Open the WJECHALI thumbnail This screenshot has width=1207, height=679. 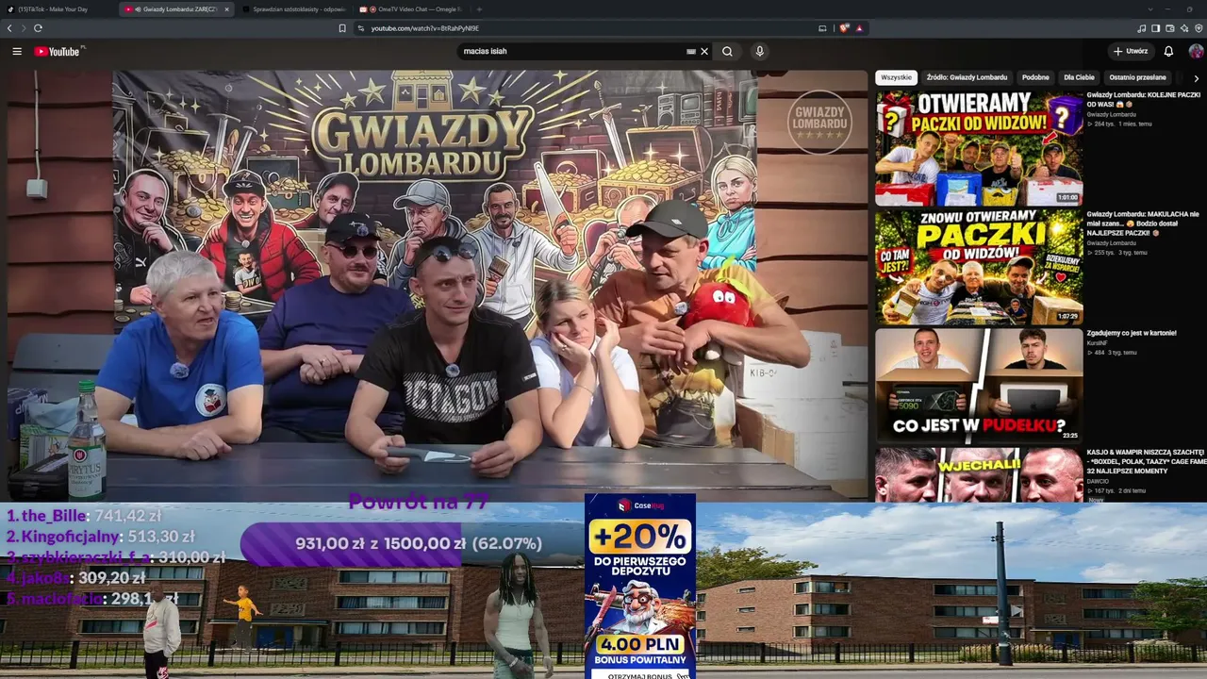pos(979,475)
